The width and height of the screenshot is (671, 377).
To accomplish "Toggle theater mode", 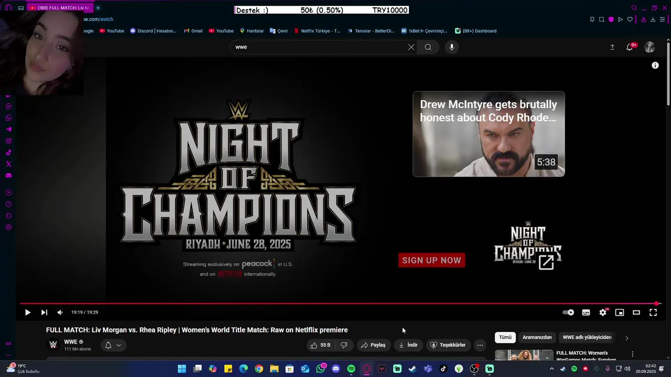I will [636, 313].
